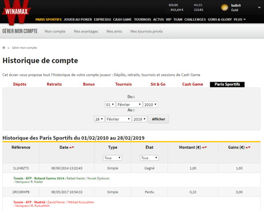The width and height of the screenshot is (264, 211).
Task: Click the Solde balance 452,64 €
Action: [176, 10]
